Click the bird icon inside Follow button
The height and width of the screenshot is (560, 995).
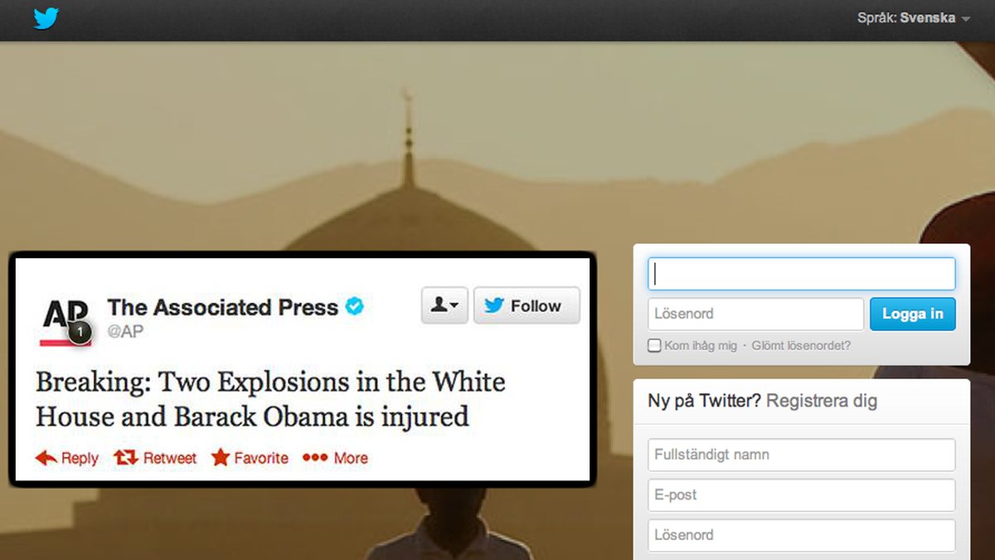pyautogui.click(x=494, y=306)
